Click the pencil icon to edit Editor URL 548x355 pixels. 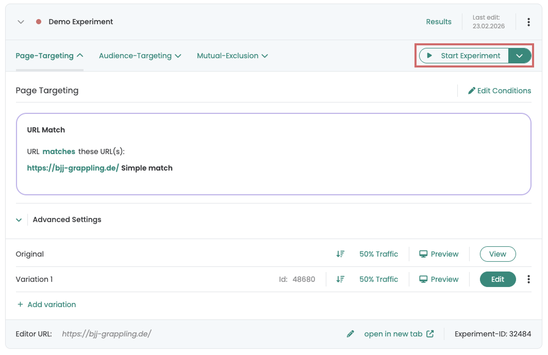[x=350, y=334]
